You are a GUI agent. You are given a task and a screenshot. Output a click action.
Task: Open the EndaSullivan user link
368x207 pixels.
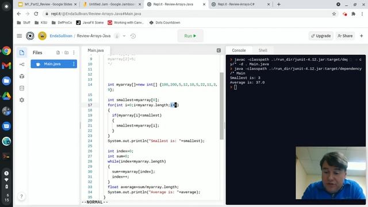point(61,36)
